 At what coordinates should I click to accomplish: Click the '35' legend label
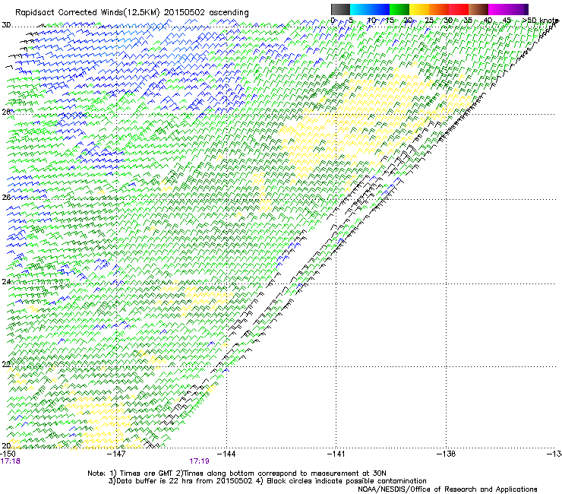point(468,20)
